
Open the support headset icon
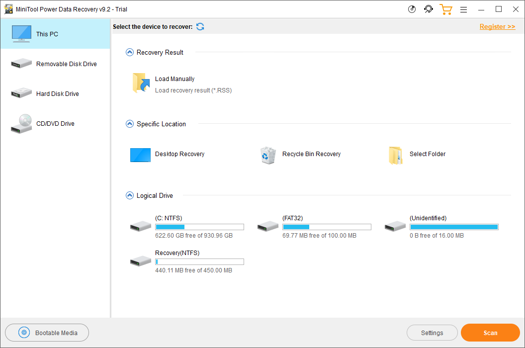tap(428, 9)
